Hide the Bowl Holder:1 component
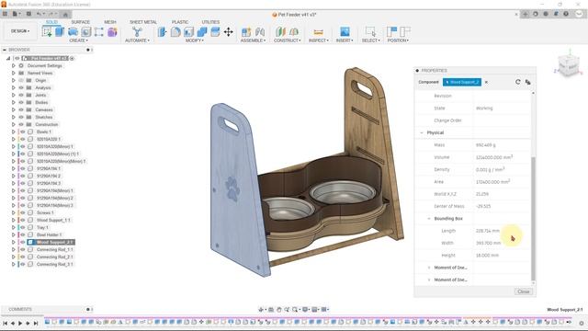The width and height of the screenshot is (588, 331). pyautogui.click(x=23, y=235)
